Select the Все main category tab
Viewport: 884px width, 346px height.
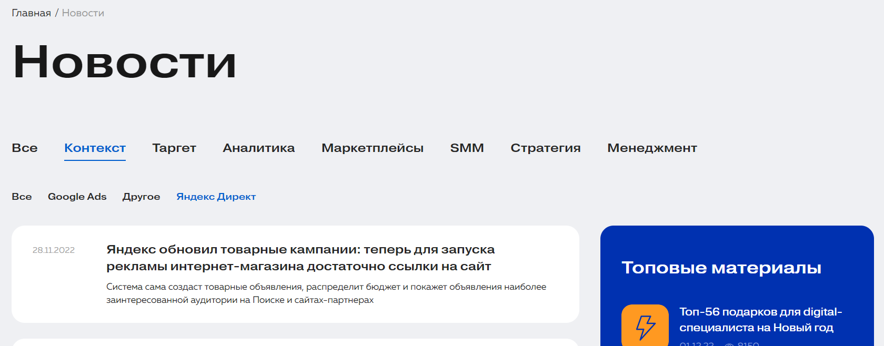pos(25,148)
